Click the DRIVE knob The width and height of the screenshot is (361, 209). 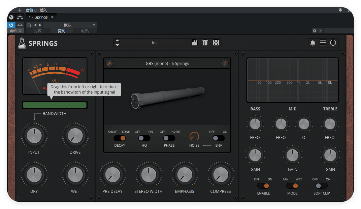(x=75, y=135)
